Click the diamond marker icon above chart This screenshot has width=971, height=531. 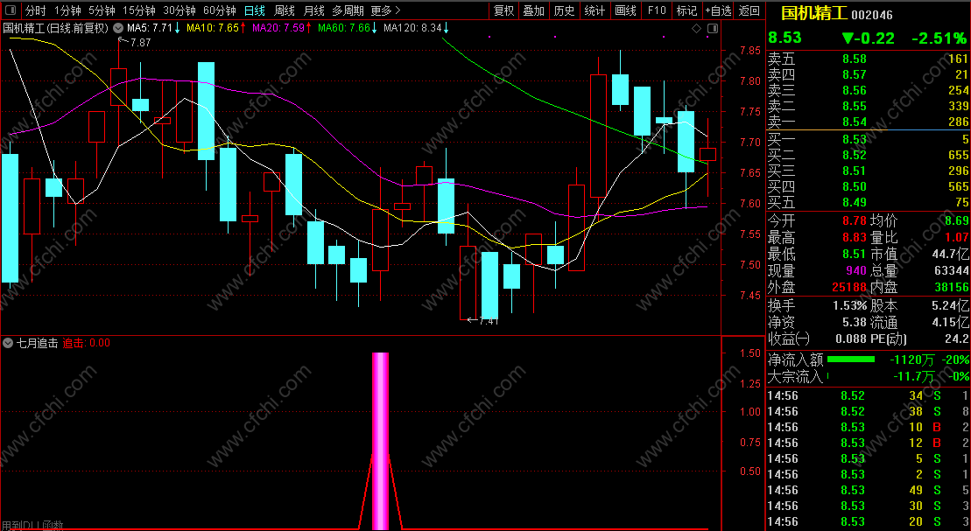tap(696, 29)
